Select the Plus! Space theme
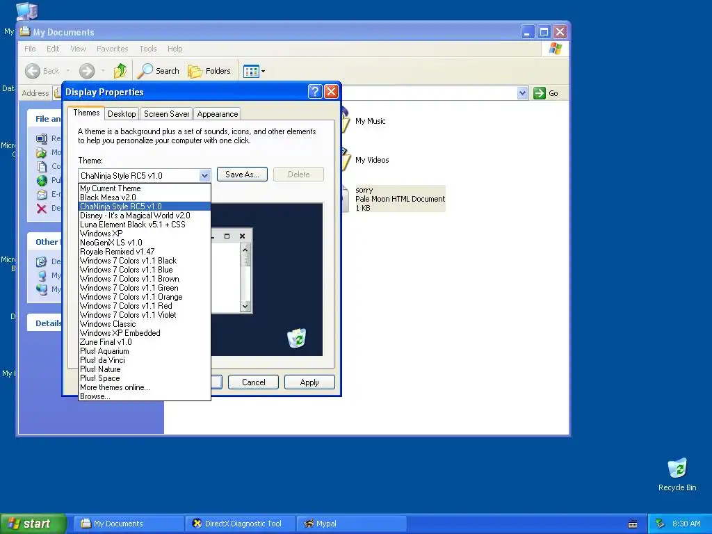Screen dimensions: 712x534 (145, 378)
